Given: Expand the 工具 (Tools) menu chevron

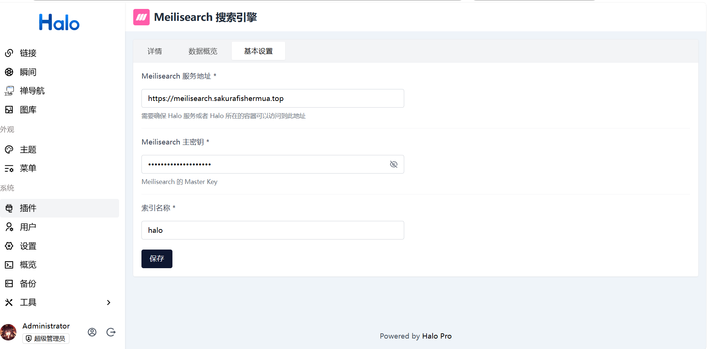Looking at the screenshot, I should pos(109,302).
